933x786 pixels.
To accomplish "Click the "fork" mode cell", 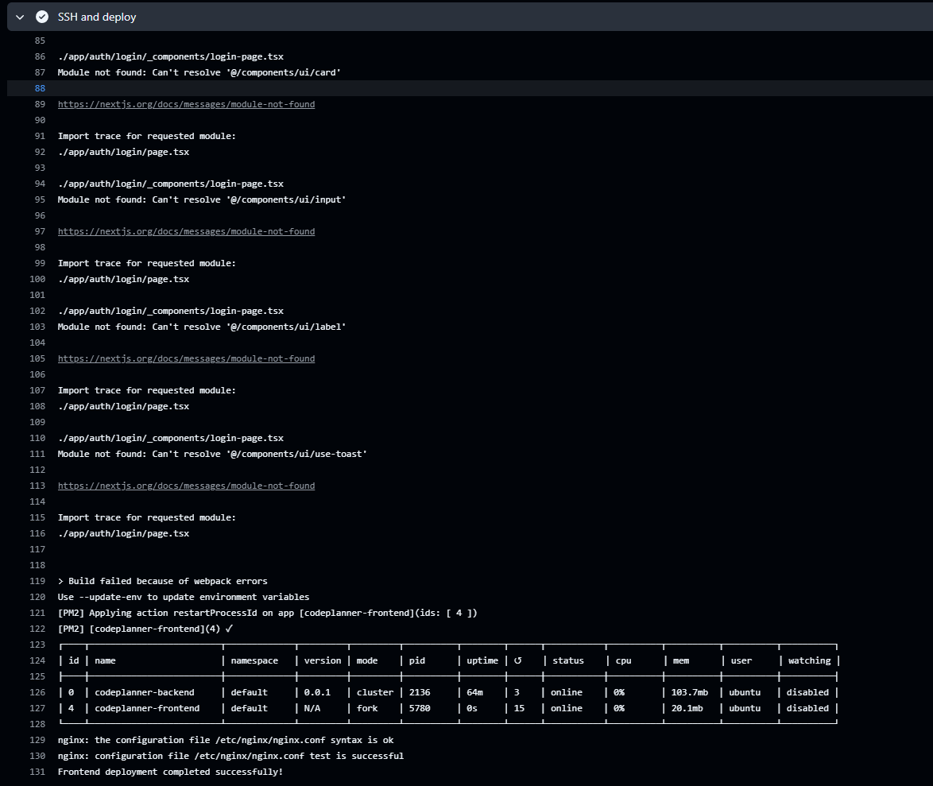I will click(x=367, y=709).
